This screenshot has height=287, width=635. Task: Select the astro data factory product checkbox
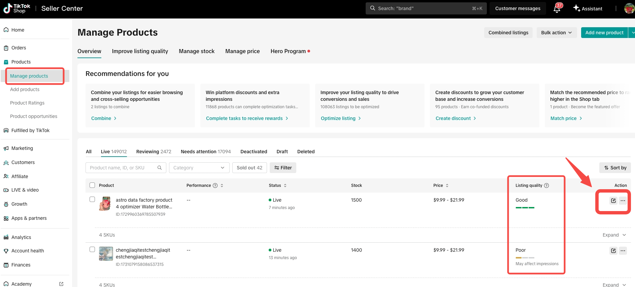click(92, 199)
